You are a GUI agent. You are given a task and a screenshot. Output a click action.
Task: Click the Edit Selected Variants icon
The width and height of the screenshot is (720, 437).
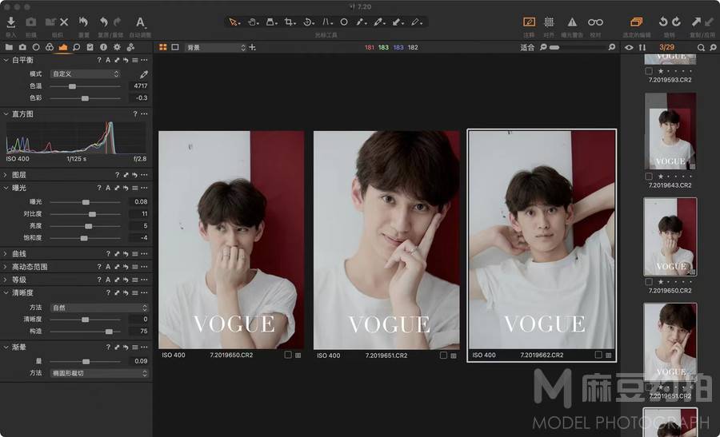coord(637,22)
